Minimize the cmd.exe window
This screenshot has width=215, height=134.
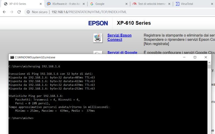point(184,57)
